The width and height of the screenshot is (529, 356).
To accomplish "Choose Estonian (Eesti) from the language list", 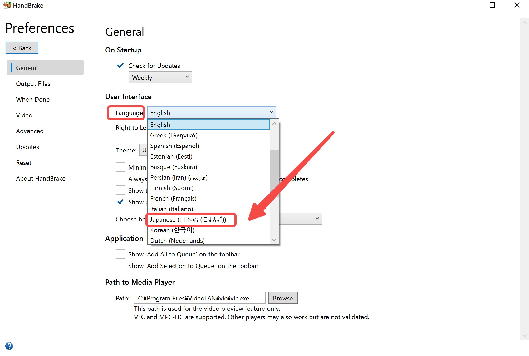I will [x=208, y=156].
